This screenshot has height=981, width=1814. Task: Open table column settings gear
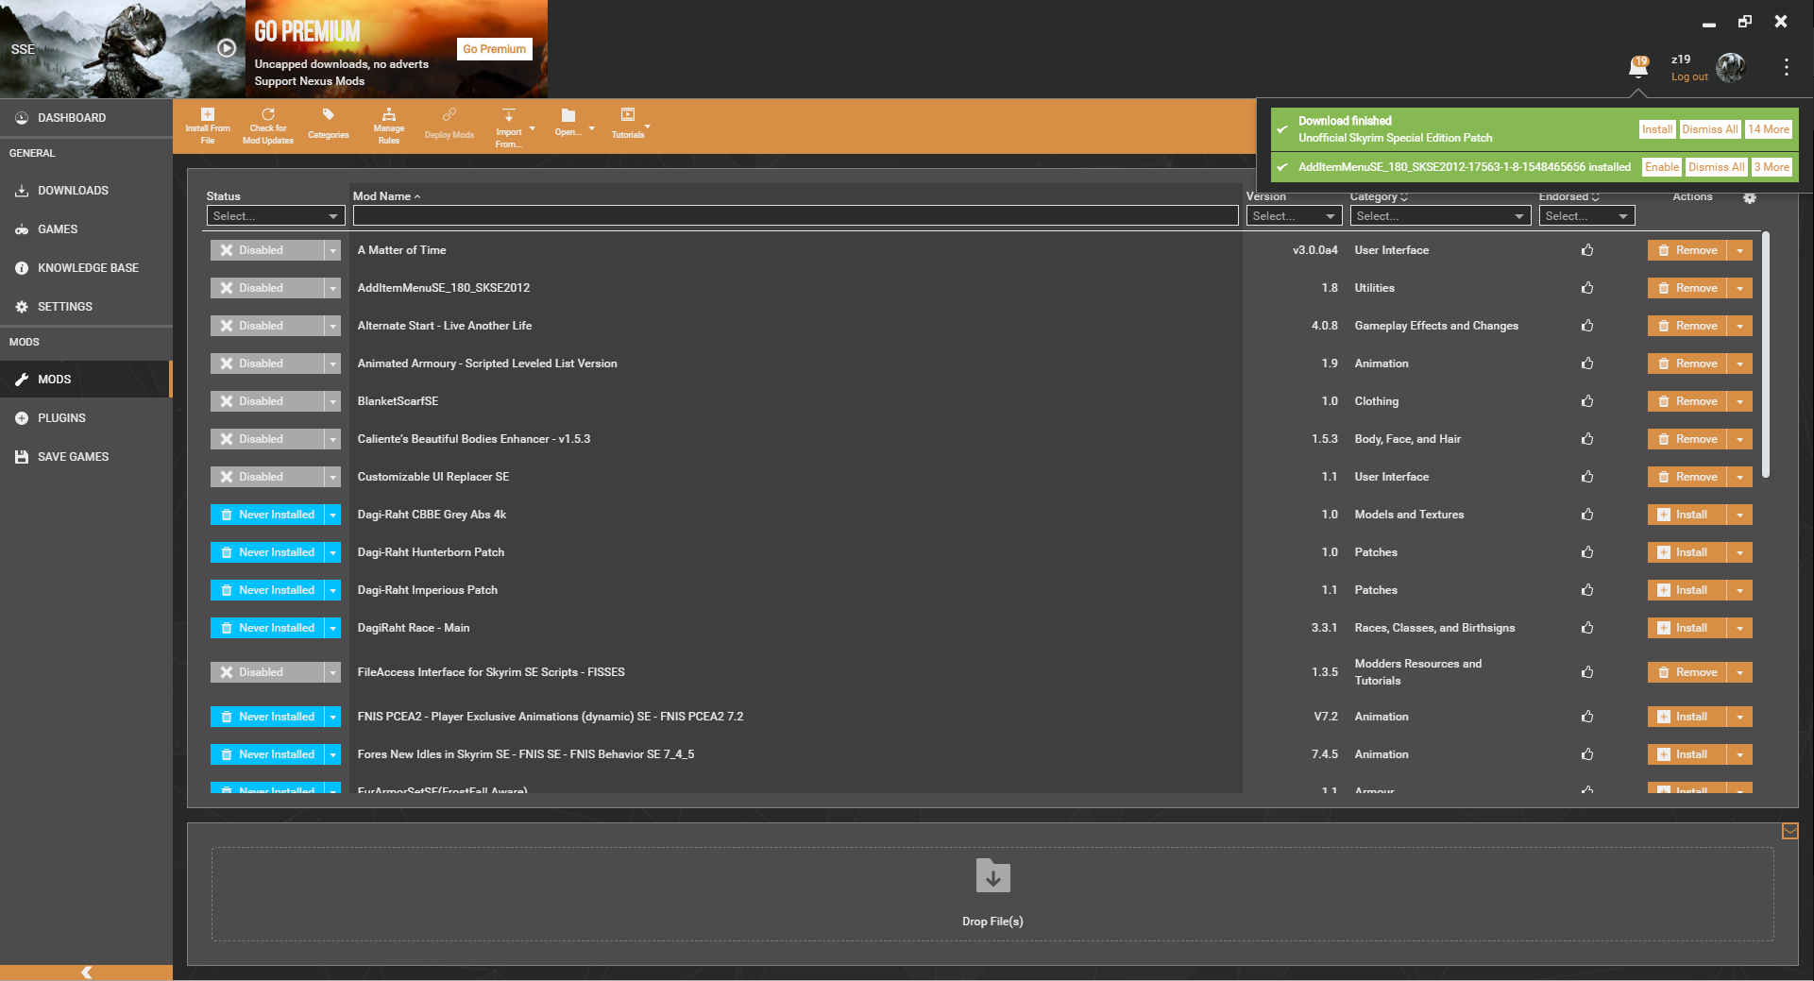1750,197
